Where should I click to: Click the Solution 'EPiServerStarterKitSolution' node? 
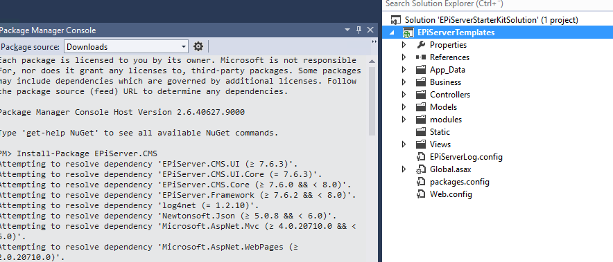tap(491, 20)
